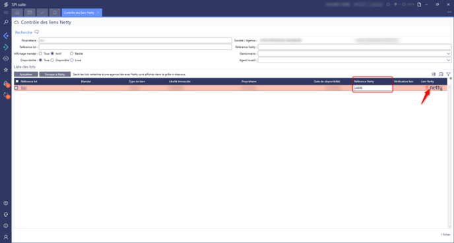454x243 pixels.
Task: Switch to Contrôle des liens Netty tab
Action: (79, 13)
